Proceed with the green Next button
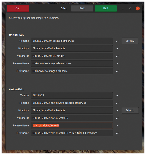 (x=106, y=9)
